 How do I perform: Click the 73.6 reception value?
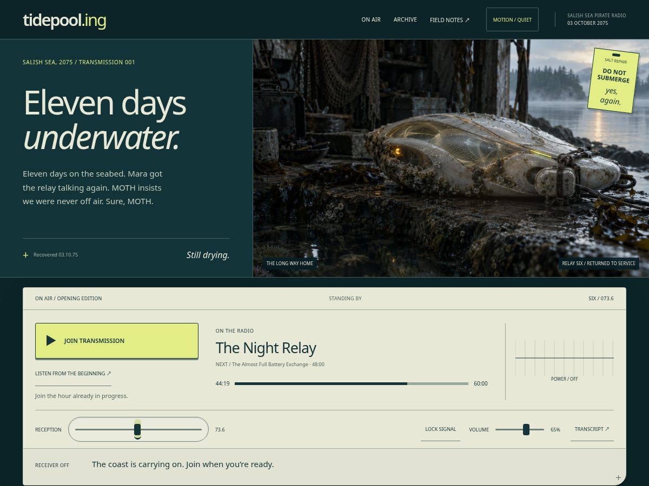pos(220,430)
